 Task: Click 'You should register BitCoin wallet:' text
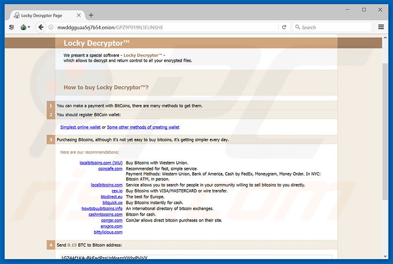(89, 115)
